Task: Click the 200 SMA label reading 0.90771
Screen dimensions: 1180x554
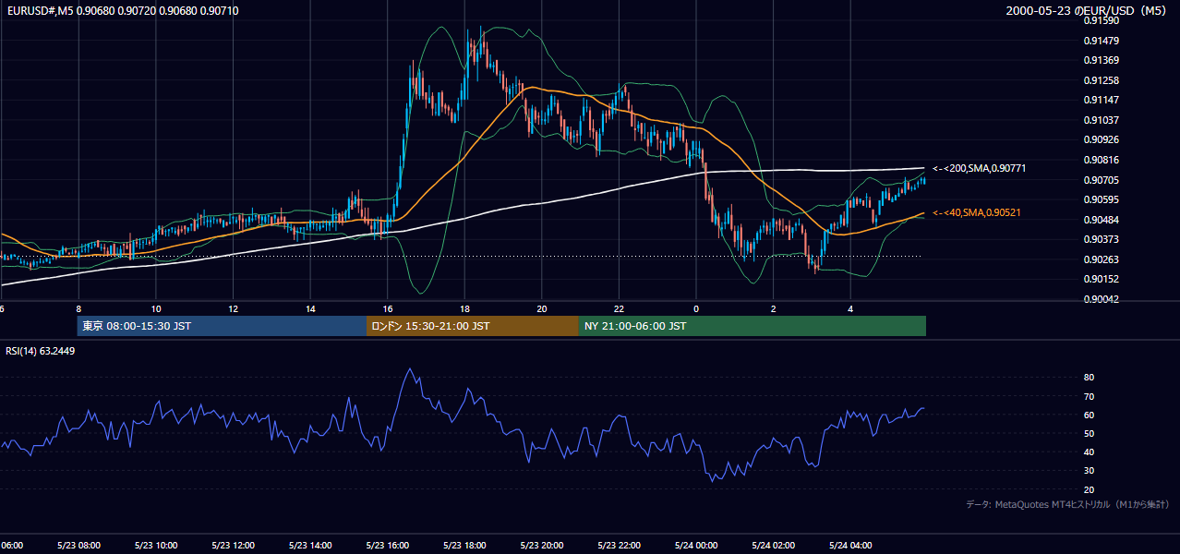Action: [x=980, y=168]
